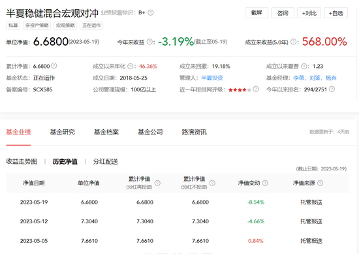Click question mark beside 累计净值 6.6800
359x254 pixels.
[54, 66]
